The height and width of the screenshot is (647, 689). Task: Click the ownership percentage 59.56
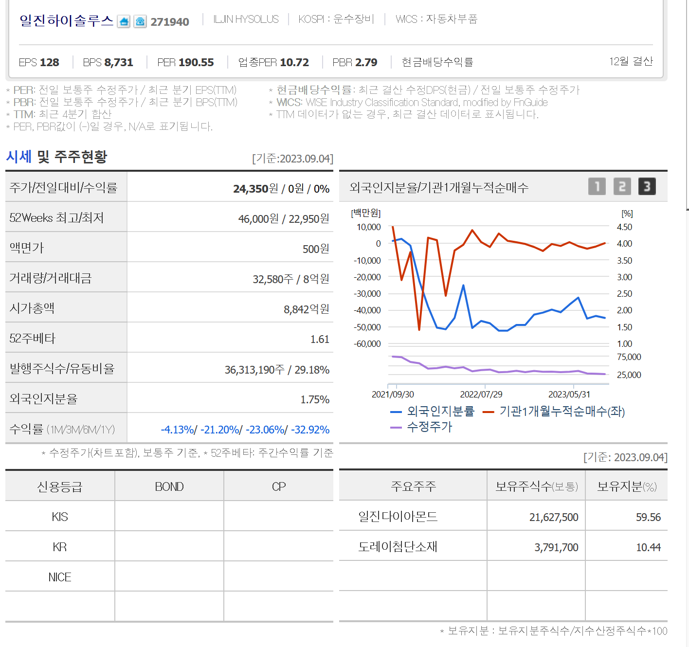click(x=648, y=517)
